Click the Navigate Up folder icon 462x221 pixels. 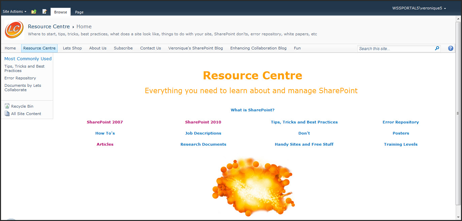(x=34, y=12)
